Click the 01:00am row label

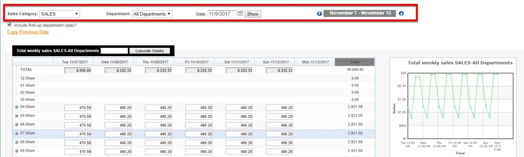[28, 85]
